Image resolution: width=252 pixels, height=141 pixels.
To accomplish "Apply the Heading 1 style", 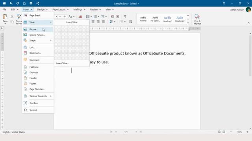I will pyautogui.click(x=167, y=19).
